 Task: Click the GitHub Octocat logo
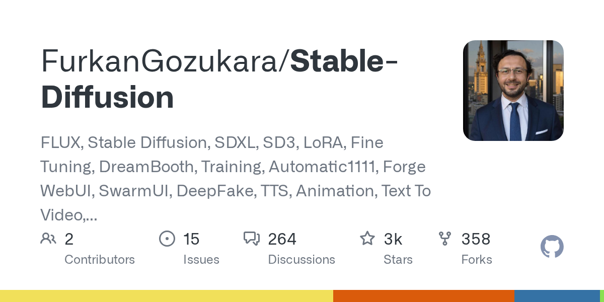(x=552, y=247)
